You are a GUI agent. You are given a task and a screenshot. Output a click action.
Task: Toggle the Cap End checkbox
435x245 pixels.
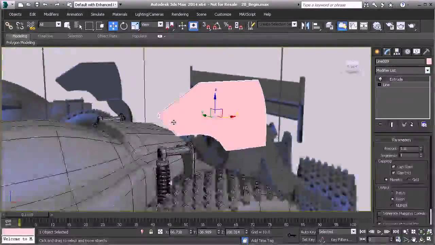pos(394,173)
